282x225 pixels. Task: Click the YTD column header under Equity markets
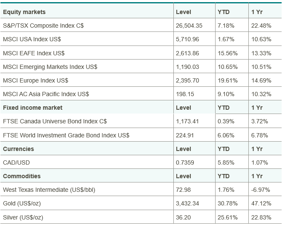pos(224,12)
